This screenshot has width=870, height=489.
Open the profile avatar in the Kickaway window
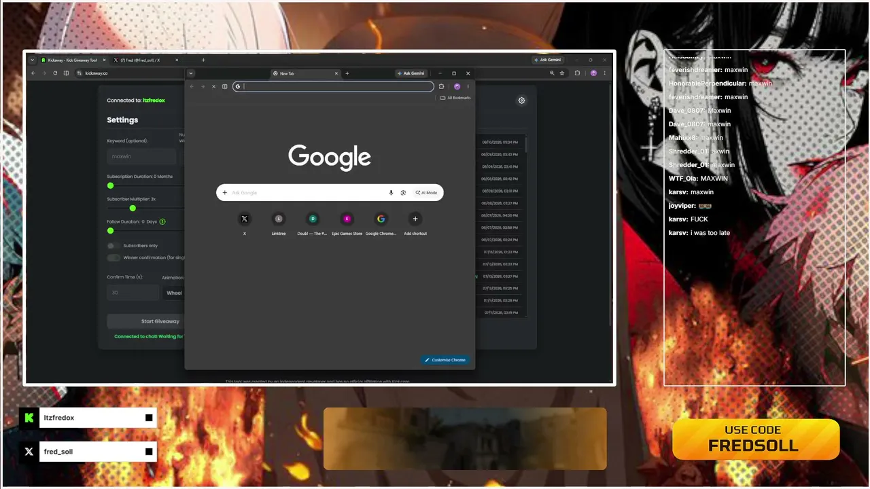pyautogui.click(x=593, y=73)
